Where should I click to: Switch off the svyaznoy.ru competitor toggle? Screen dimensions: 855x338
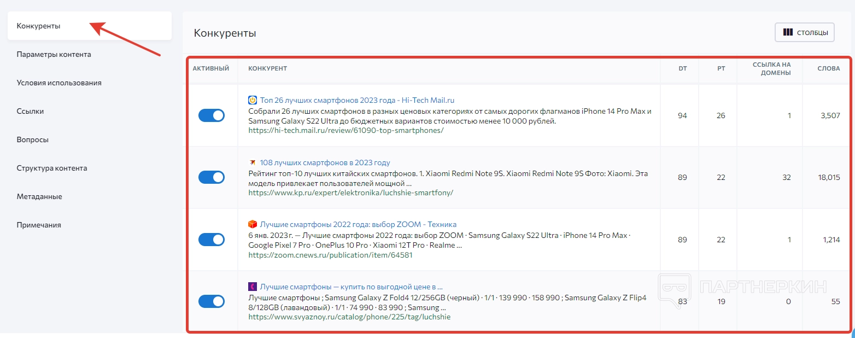point(212,301)
